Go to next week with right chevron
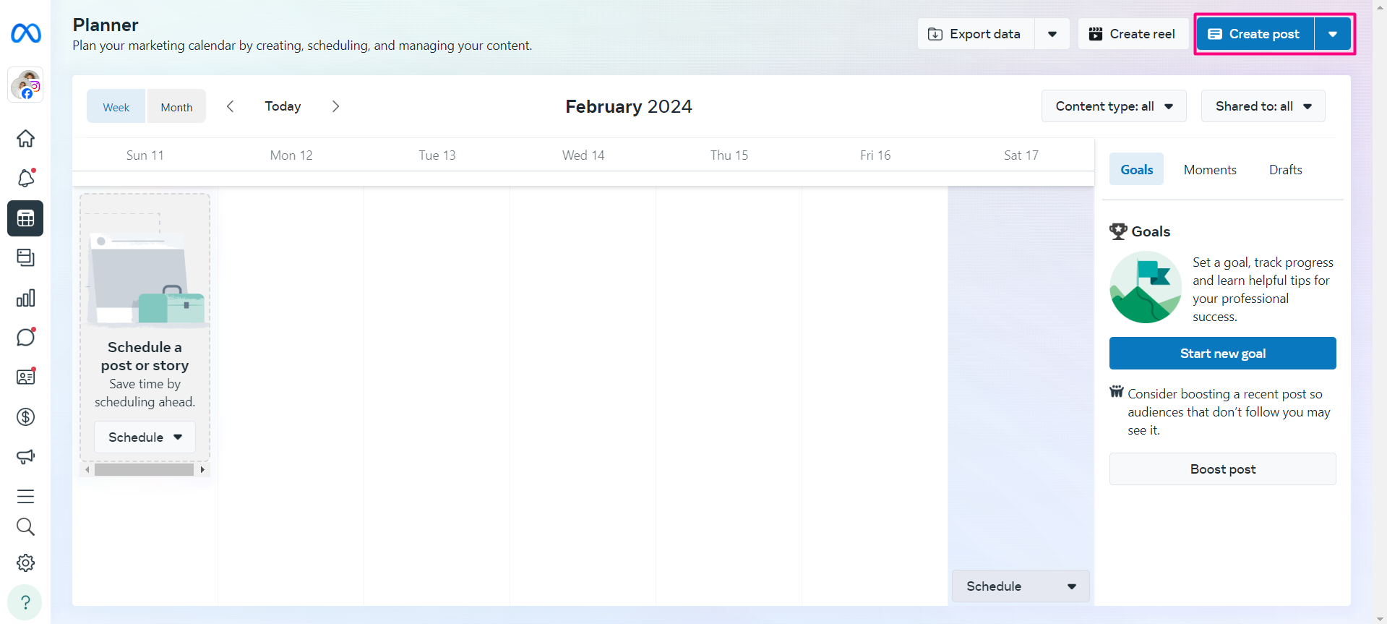 tap(335, 106)
